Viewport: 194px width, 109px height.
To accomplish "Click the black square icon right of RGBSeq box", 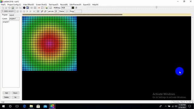I will click(73, 8).
